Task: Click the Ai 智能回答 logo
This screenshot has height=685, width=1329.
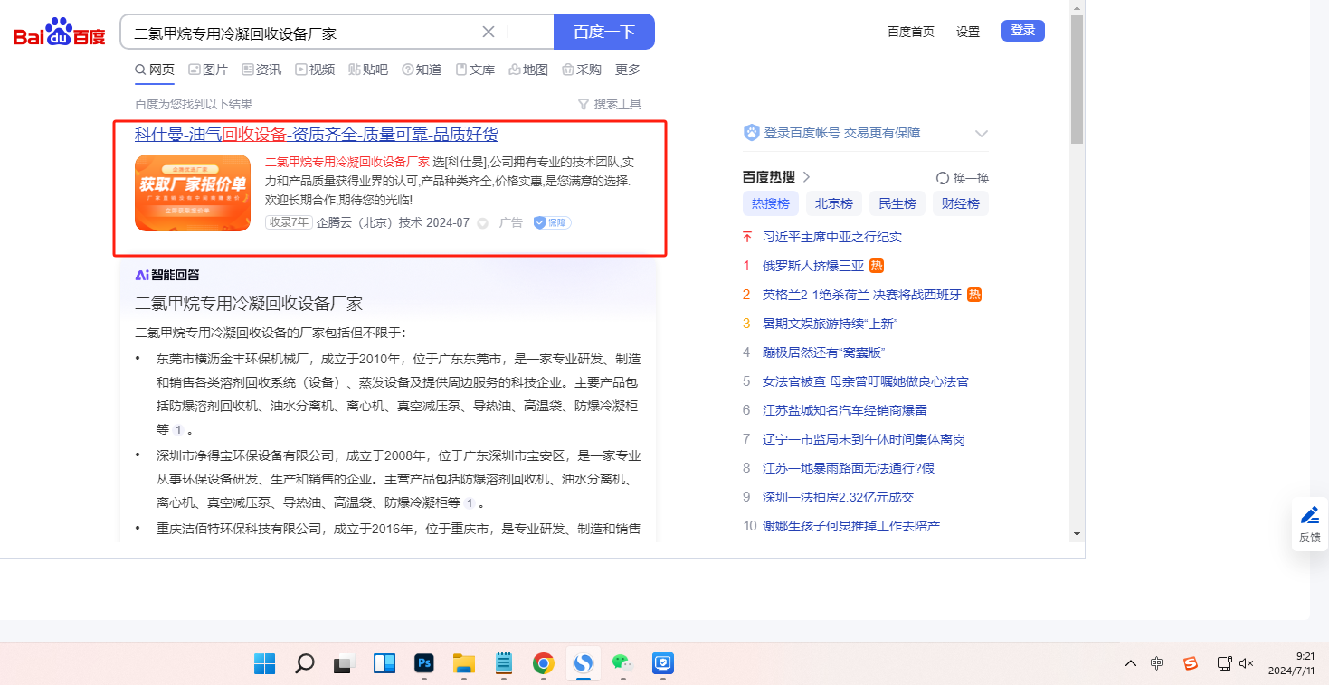Action: pos(167,275)
